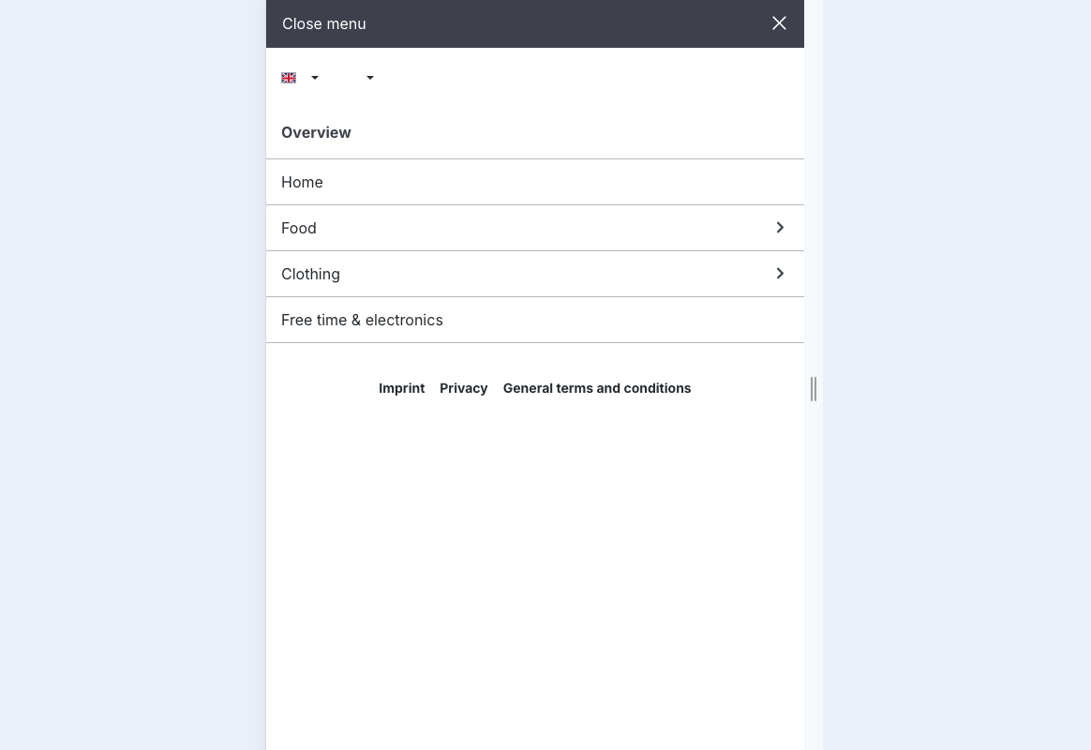Visit the Privacy link
This screenshot has height=750, width=1091.
(x=463, y=388)
